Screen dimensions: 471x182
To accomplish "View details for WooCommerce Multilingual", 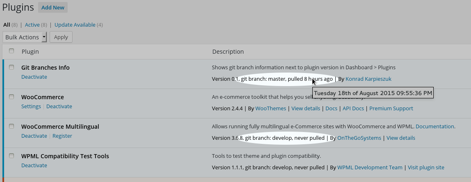I will click(401, 138).
